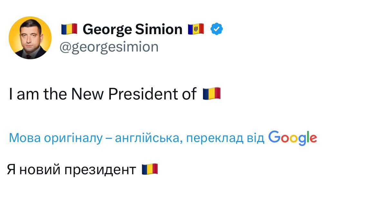Click the Romanian flag in the translated text
This screenshot has width=377, height=200.
point(150,169)
